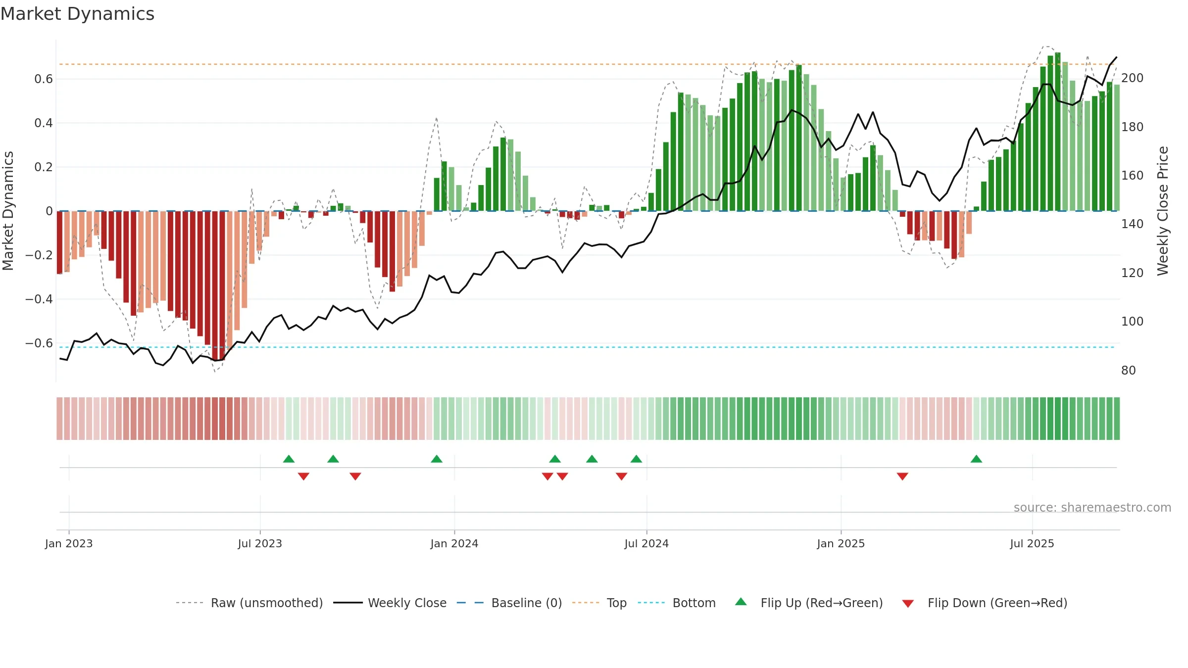Click the Jan 2023 x-axis label
This screenshot has width=1188, height=668.
pos(69,543)
